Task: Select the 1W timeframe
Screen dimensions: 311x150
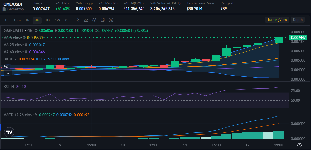Action: 57,20
